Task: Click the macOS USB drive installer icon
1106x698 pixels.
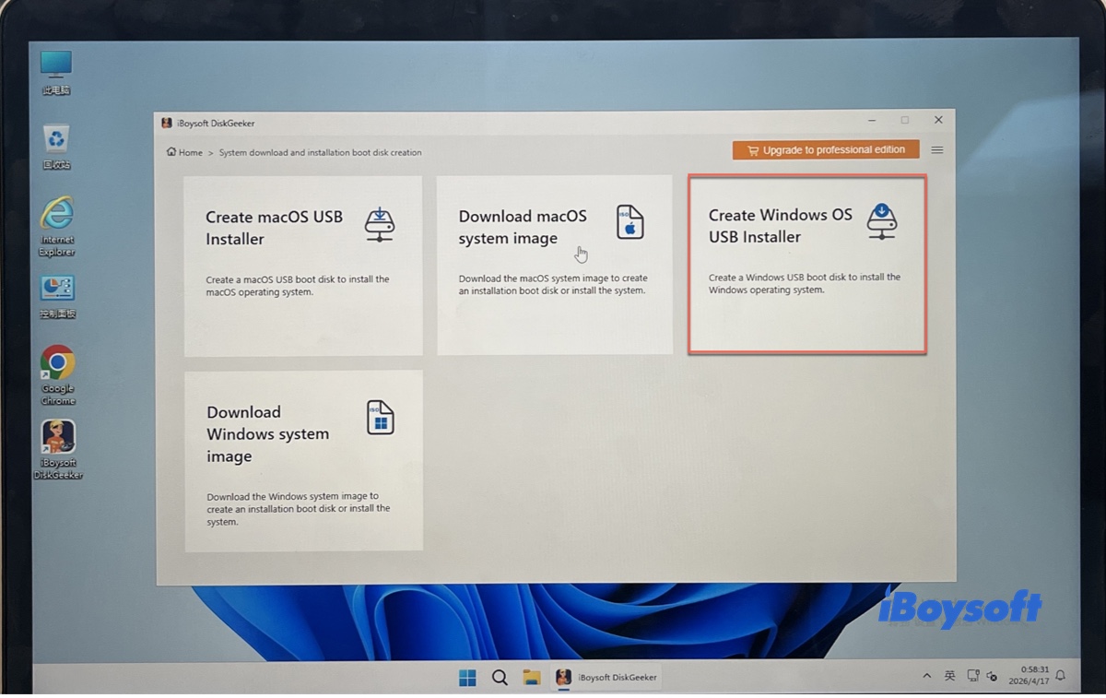Action: pos(380,224)
